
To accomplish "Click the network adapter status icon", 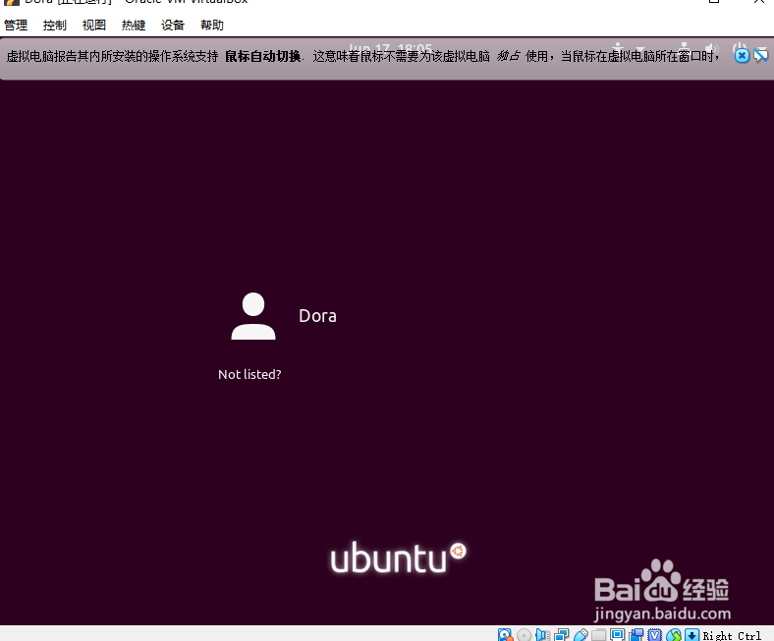I will click(561, 634).
